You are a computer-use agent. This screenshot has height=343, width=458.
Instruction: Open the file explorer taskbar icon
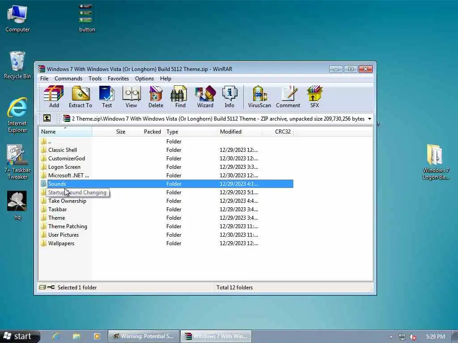(x=76, y=336)
